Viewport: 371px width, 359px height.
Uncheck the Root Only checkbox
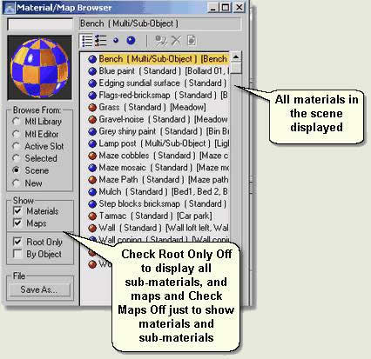(x=17, y=242)
